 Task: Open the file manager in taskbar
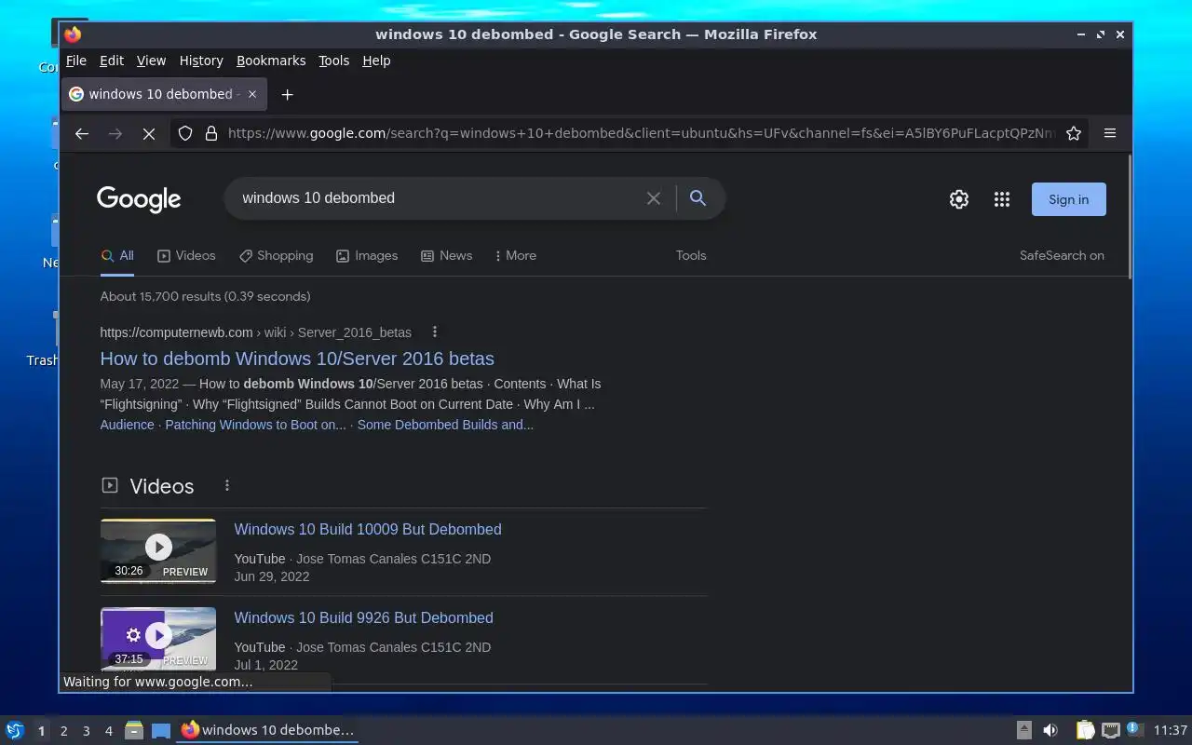pyautogui.click(x=133, y=730)
